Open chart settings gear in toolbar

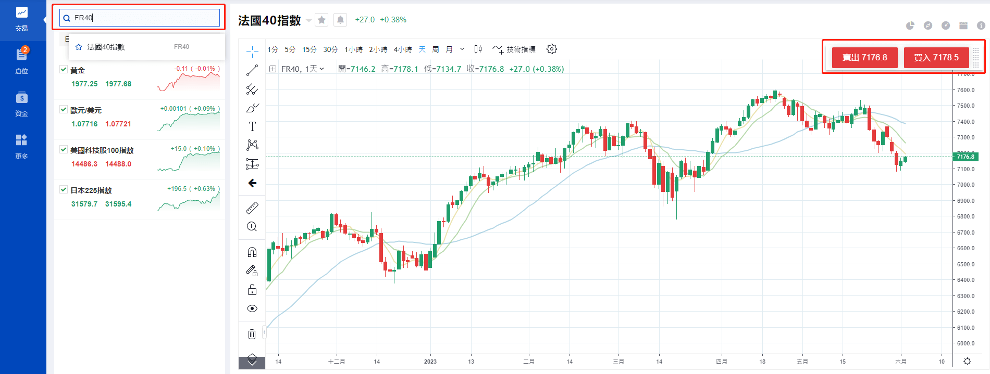tap(552, 49)
